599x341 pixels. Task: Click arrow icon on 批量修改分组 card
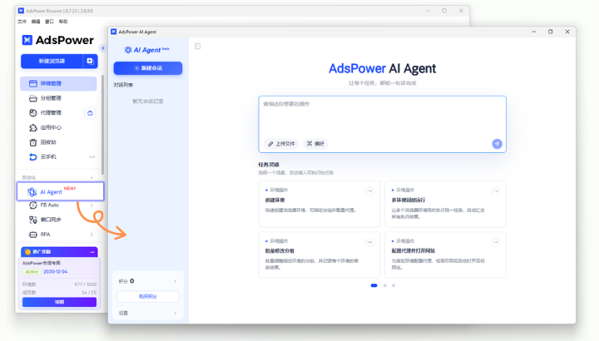click(369, 242)
